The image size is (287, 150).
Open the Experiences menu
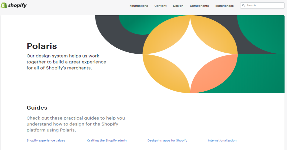coord(224,6)
